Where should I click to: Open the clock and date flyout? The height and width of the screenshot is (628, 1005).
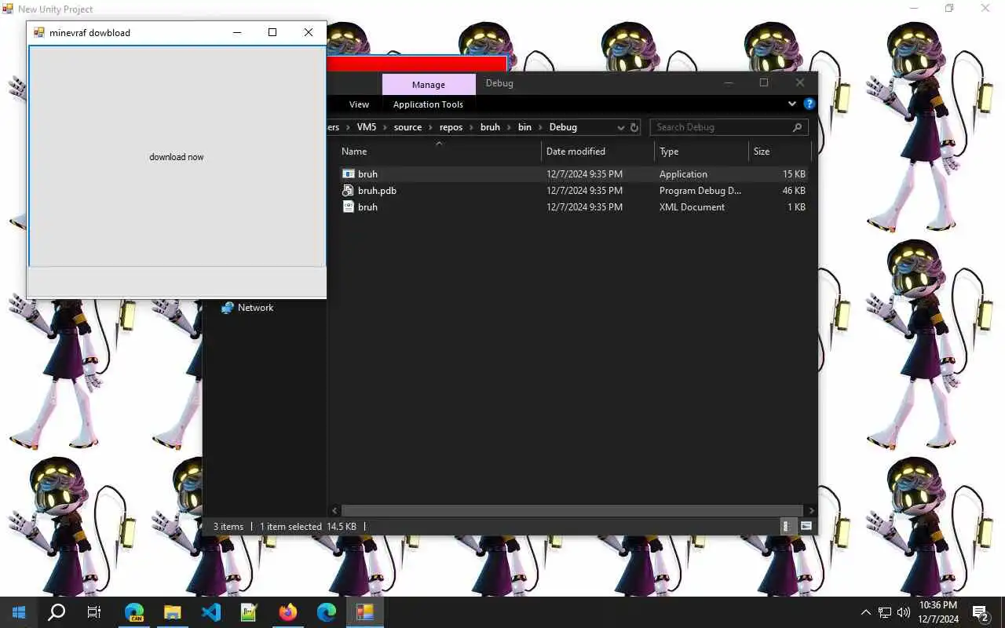coord(938,612)
